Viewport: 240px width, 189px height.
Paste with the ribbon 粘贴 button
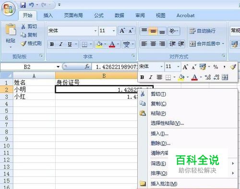(11, 35)
